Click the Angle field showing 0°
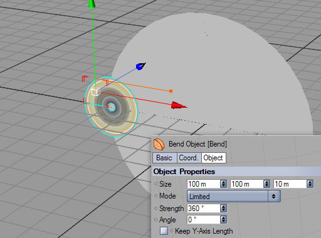The height and width of the screenshot is (238, 321). coord(203,219)
